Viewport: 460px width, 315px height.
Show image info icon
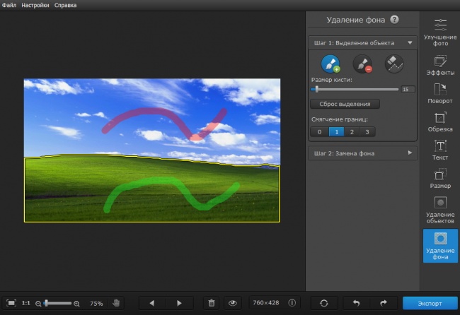[x=292, y=303]
